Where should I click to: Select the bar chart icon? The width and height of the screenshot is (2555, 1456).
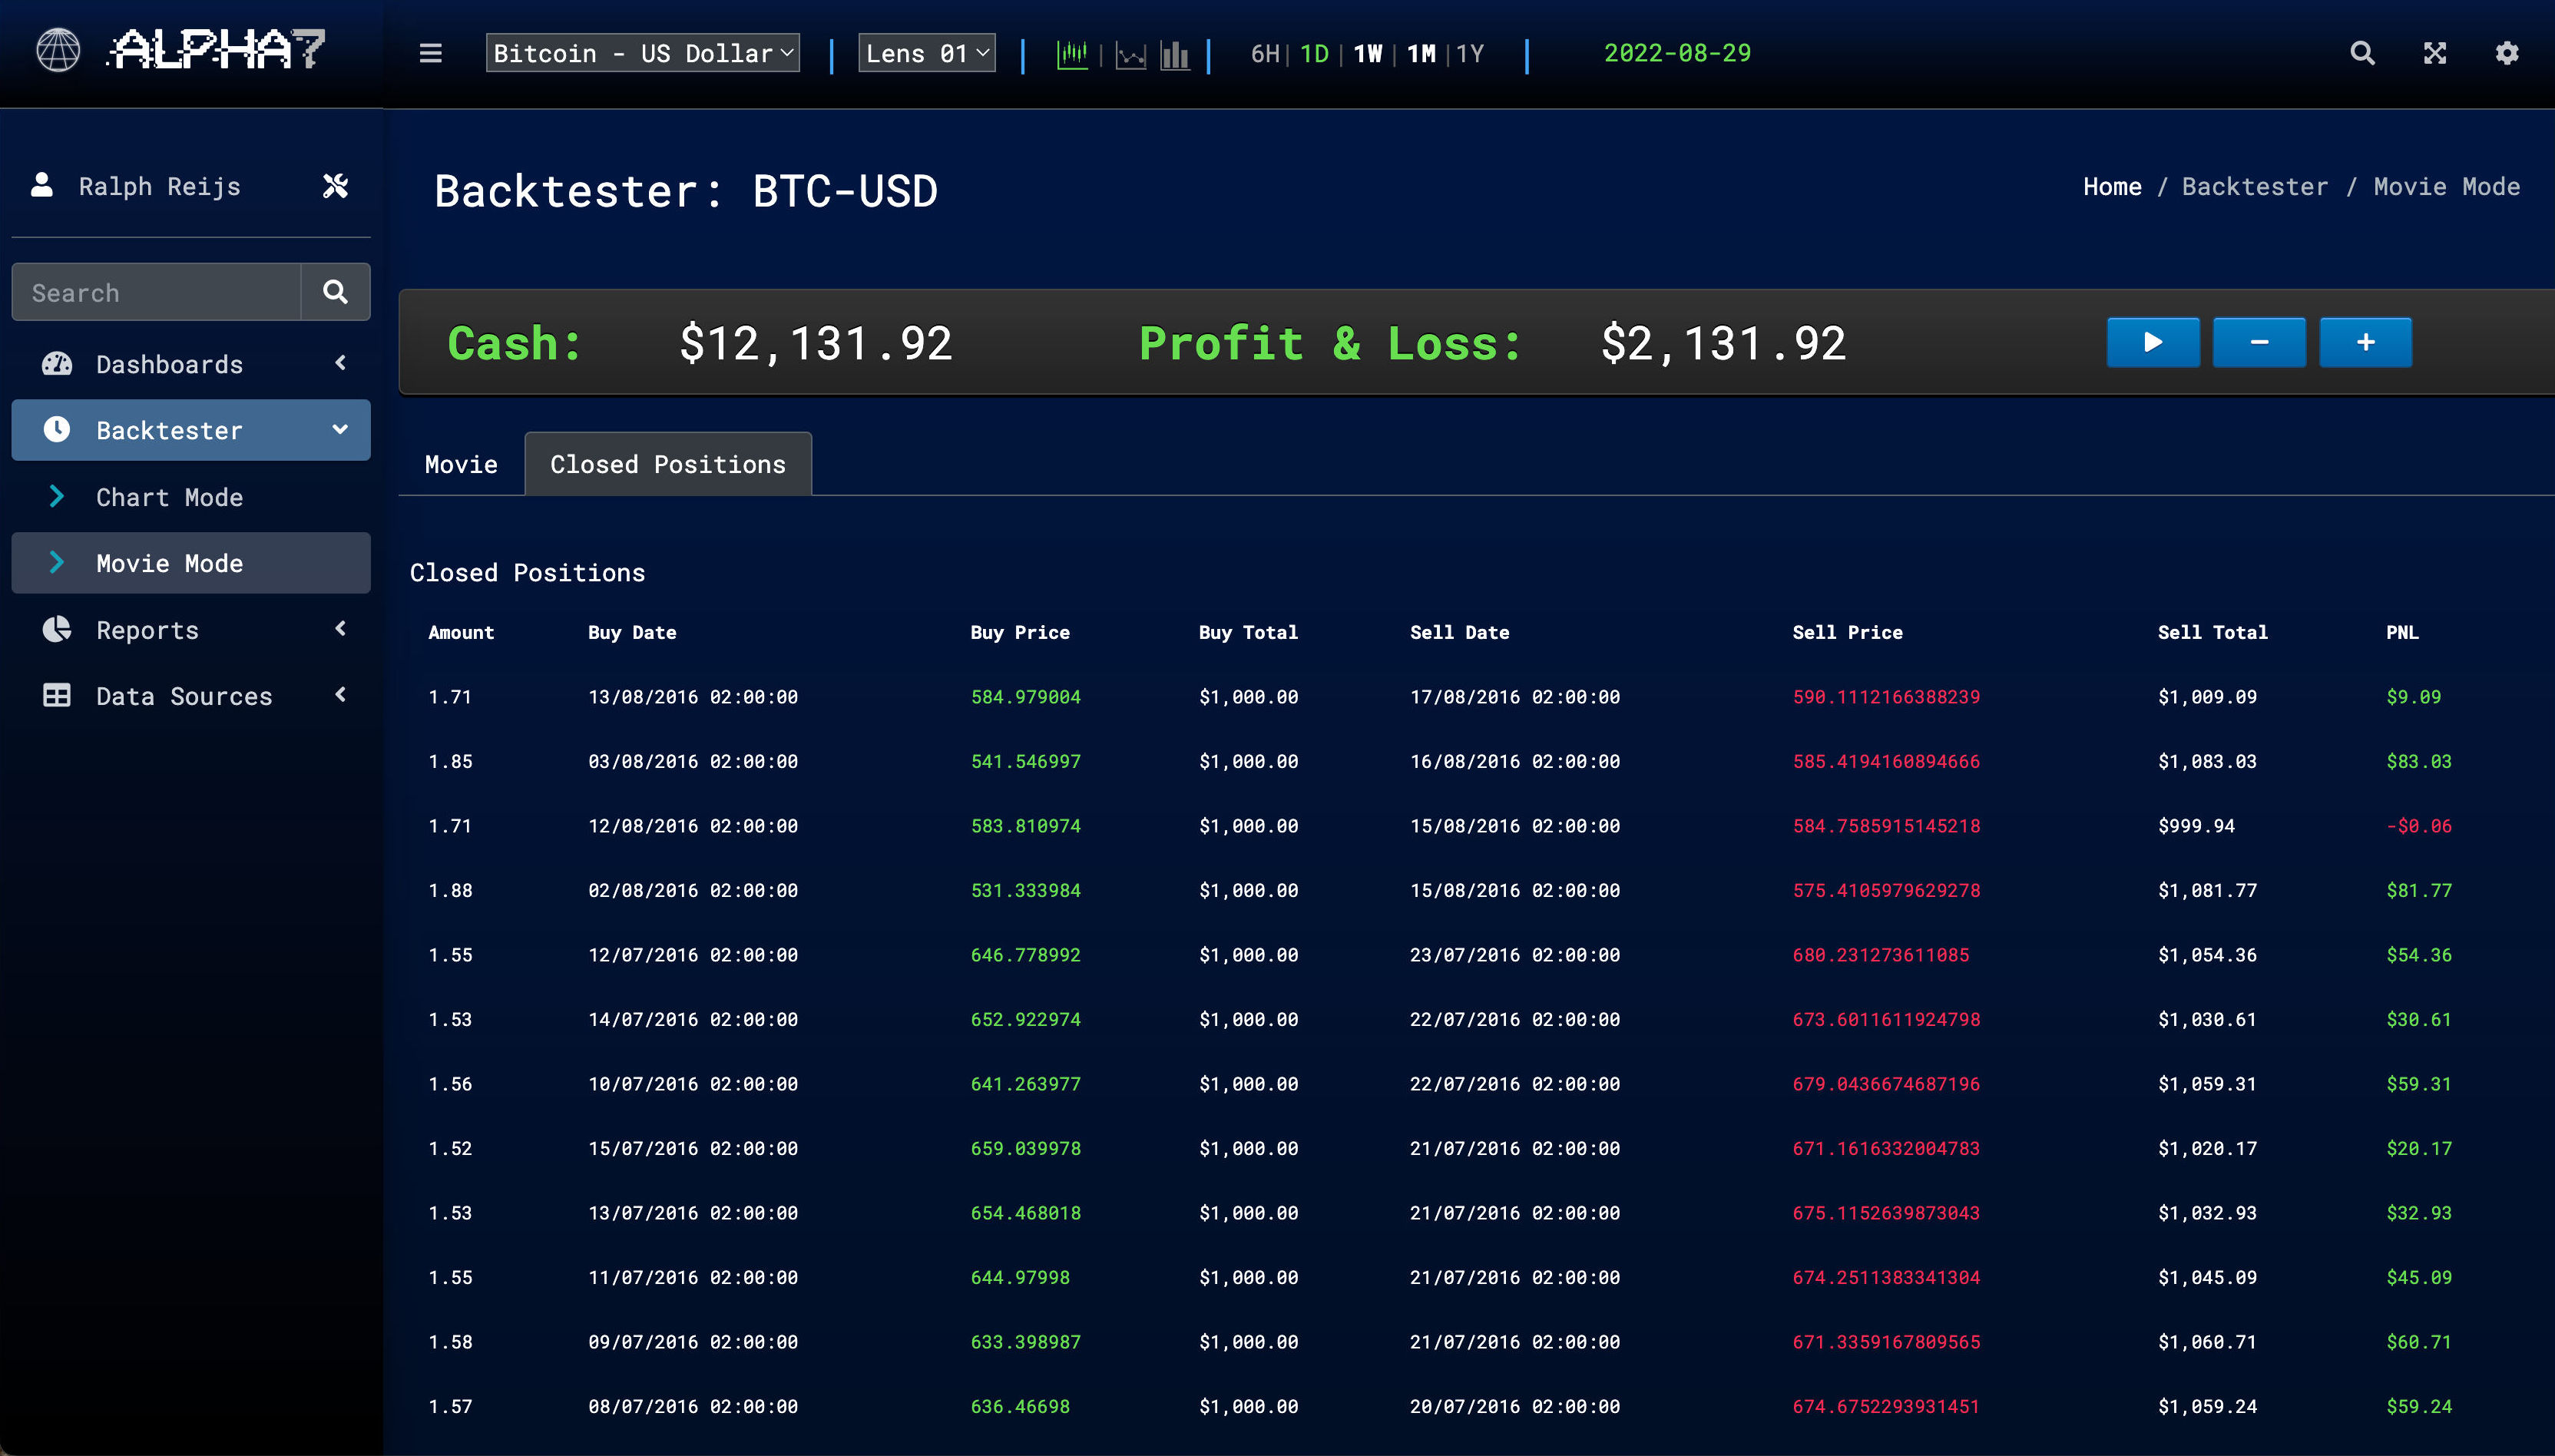1174,55
